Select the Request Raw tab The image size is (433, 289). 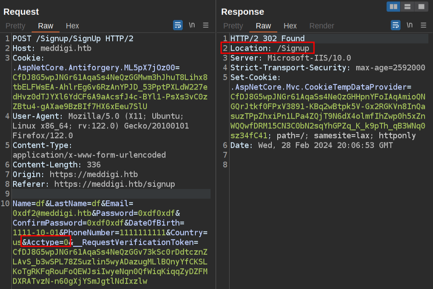tap(46, 26)
